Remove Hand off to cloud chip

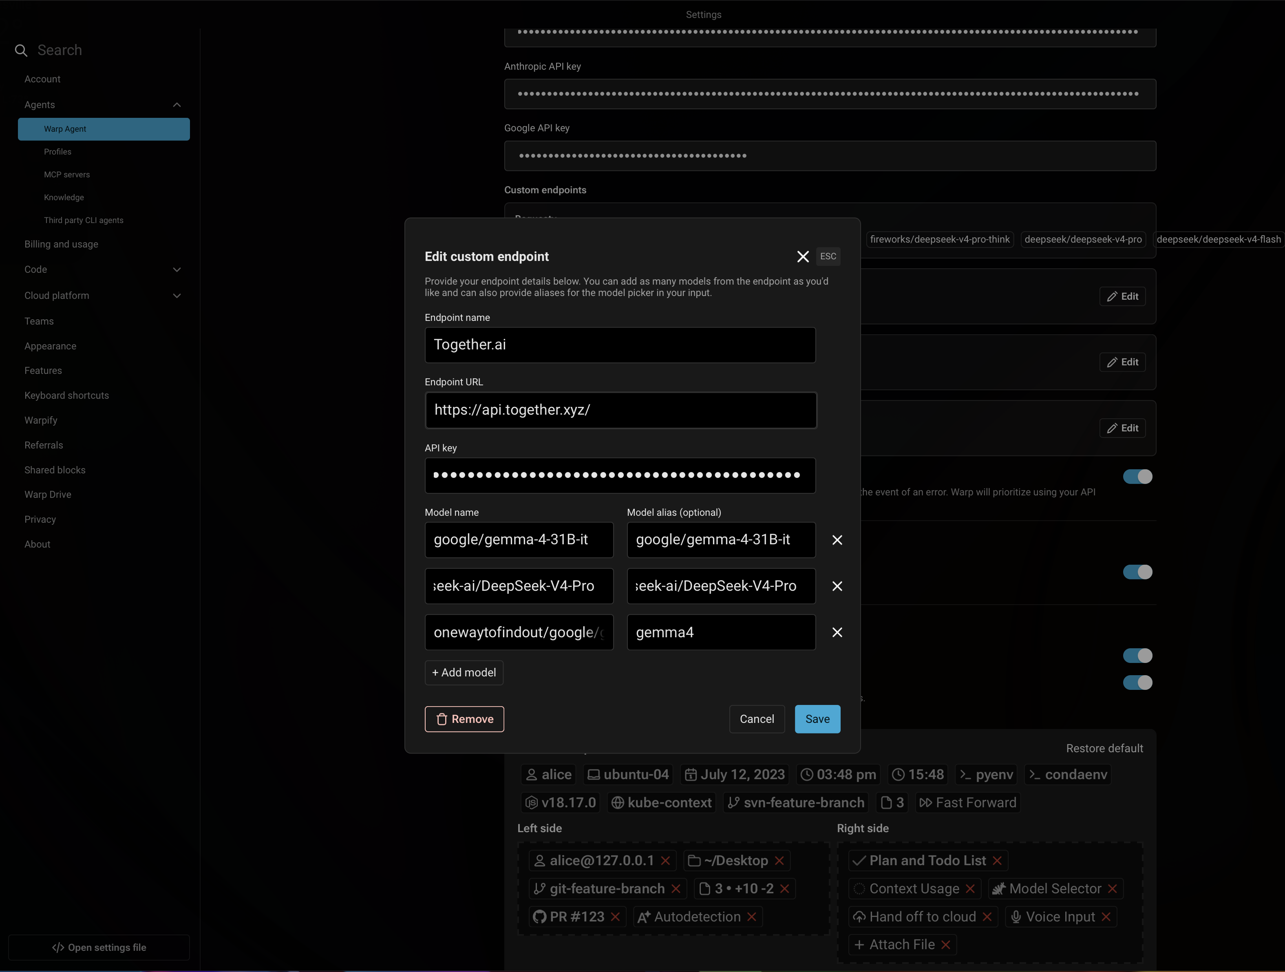click(987, 917)
